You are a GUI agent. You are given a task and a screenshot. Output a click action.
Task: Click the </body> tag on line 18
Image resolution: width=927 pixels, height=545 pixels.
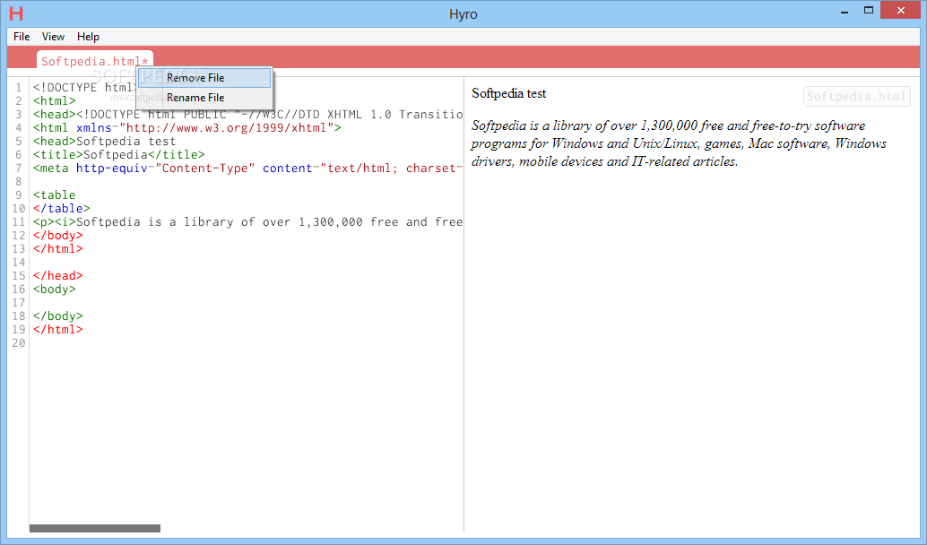[x=58, y=316]
